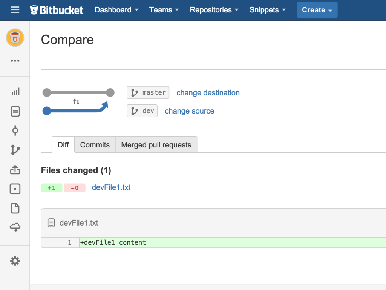Open the Branches icon in sidebar
Viewport: 386px width, 290px height.
[x=15, y=150]
